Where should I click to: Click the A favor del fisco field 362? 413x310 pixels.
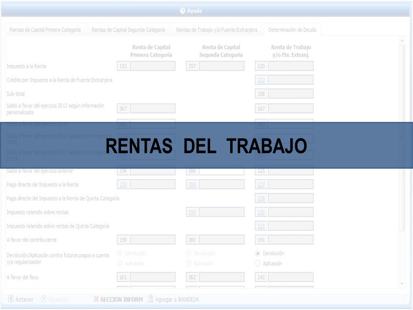(x=222, y=277)
